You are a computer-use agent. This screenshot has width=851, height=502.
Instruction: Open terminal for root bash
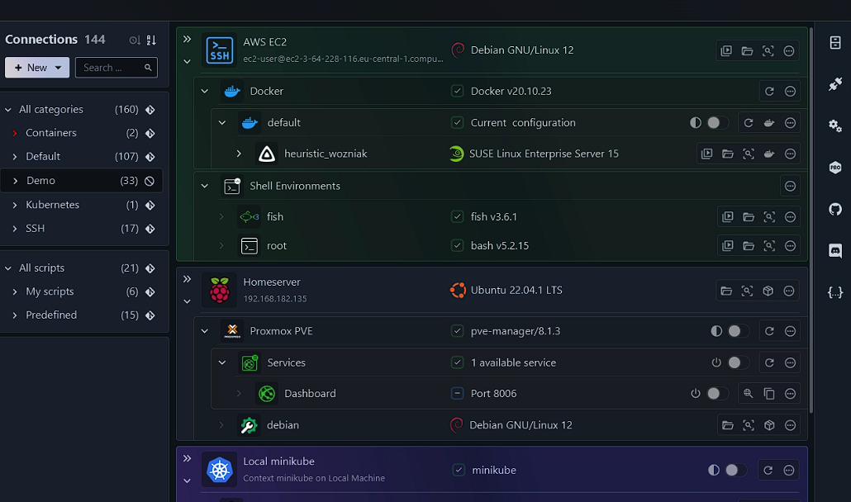coord(728,246)
